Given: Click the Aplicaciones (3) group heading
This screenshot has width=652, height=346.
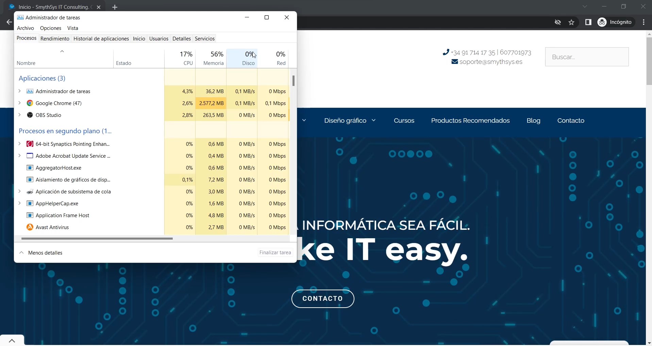Looking at the screenshot, I should point(42,79).
